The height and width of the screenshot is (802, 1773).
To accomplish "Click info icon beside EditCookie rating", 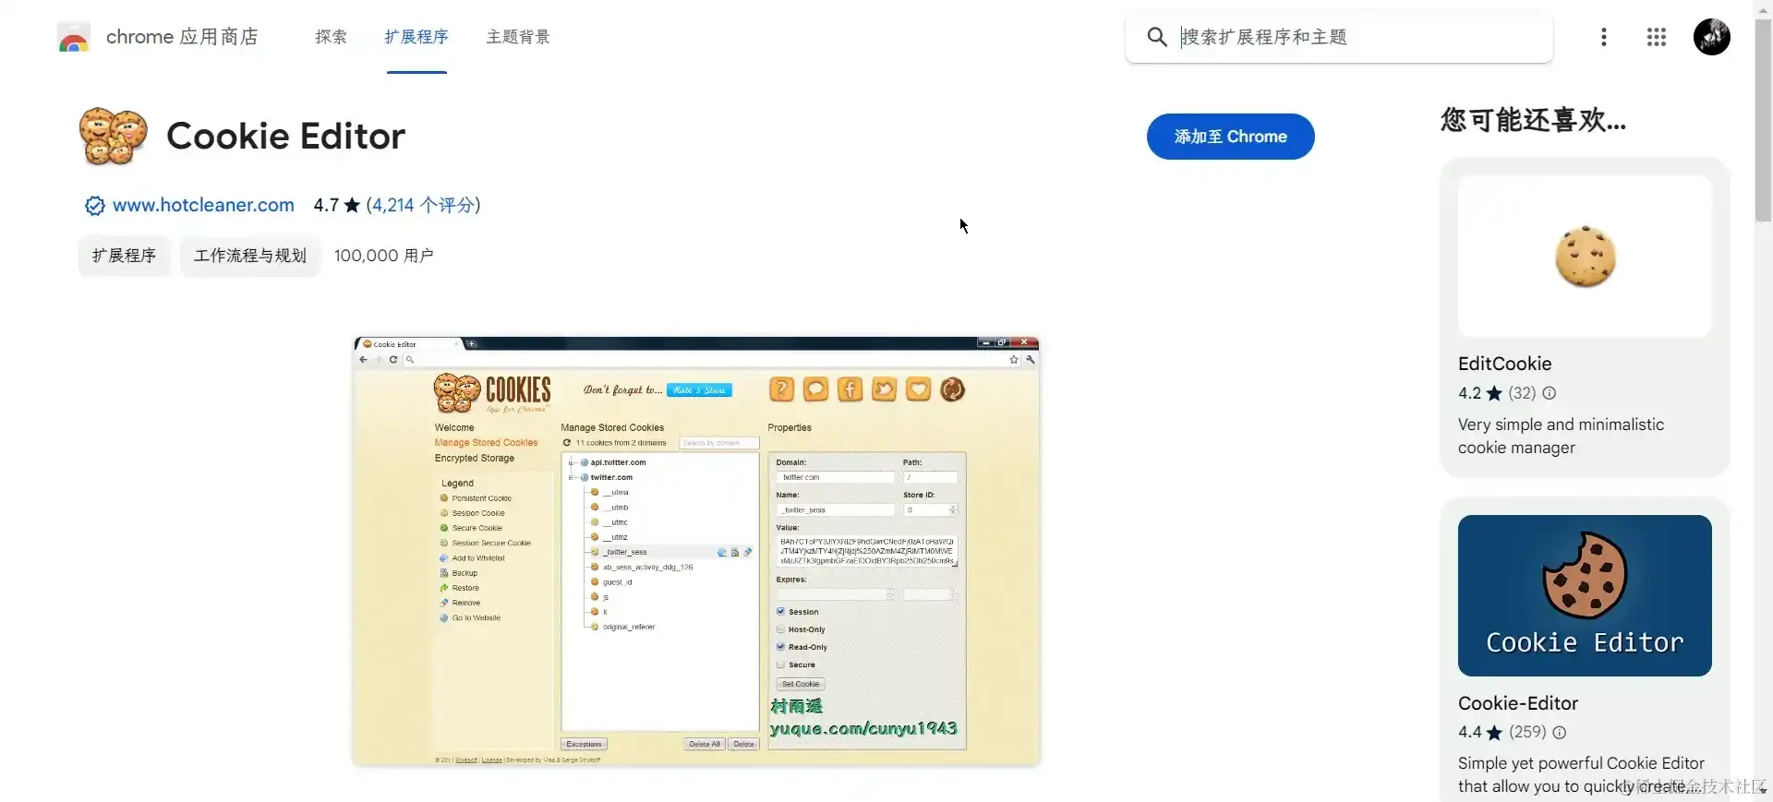I will click(x=1550, y=393).
